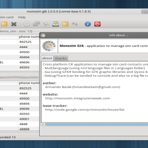Click the code.google.com issue tracker link

(85, 110)
